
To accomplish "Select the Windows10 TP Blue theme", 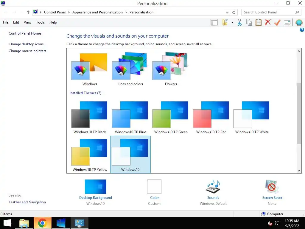I will click(130, 117).
